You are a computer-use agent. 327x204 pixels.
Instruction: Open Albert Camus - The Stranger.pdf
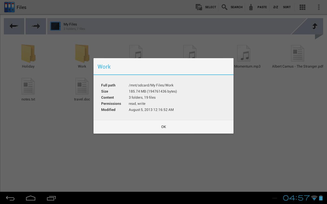tap(298, 56)
